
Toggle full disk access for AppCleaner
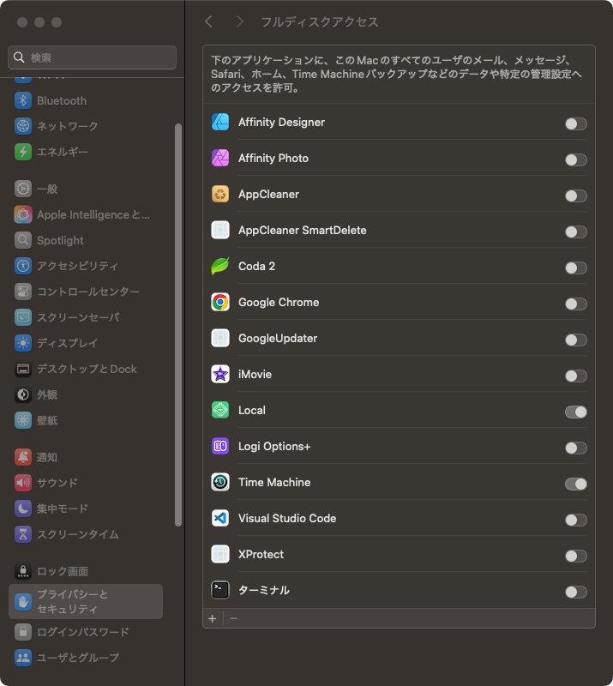point(575,196)
